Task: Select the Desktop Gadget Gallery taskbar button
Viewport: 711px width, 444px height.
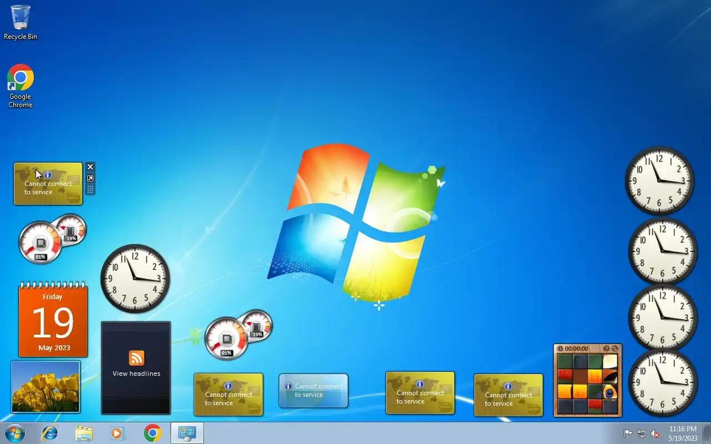Action: [187, 433]
